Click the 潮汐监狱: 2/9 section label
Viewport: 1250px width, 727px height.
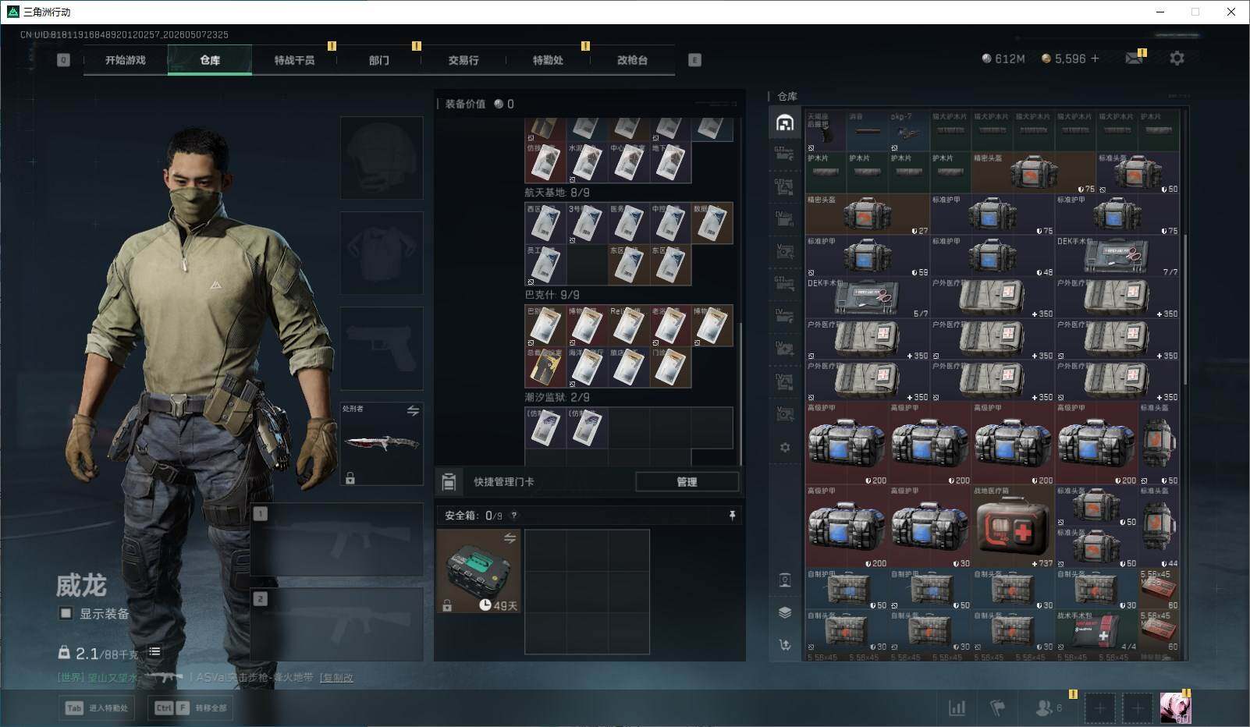pos(557,398)
